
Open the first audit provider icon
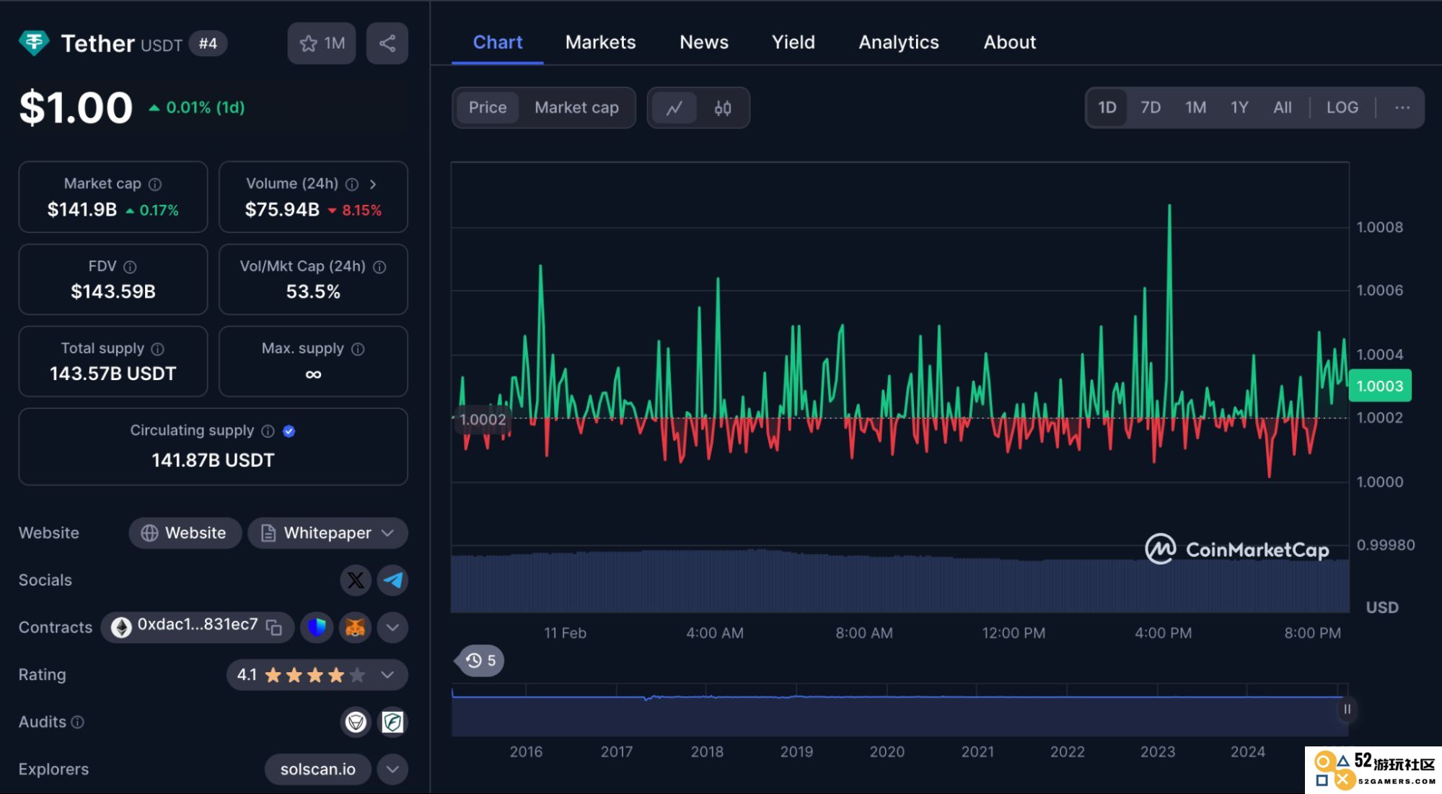click(x=356, y=722)
